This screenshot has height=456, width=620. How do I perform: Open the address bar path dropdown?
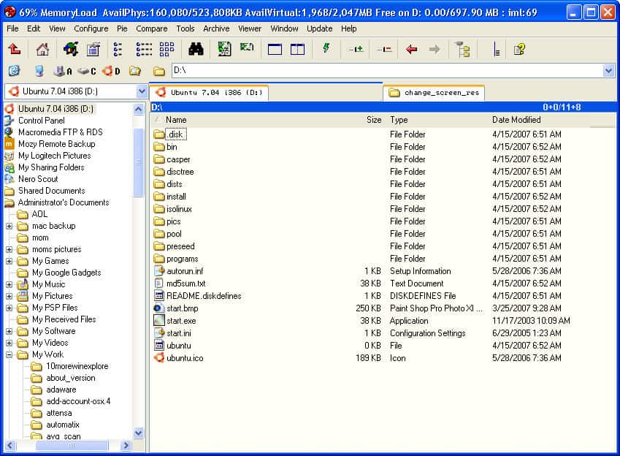(608, 71)
